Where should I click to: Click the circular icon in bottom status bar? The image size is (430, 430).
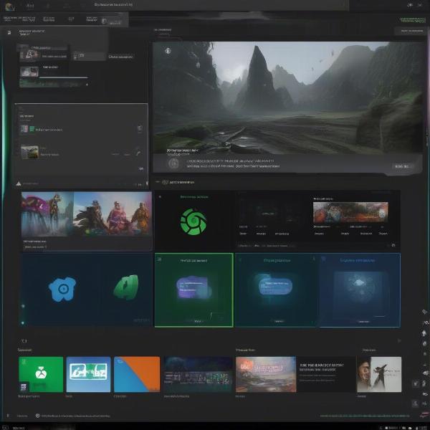pos(38,416)
